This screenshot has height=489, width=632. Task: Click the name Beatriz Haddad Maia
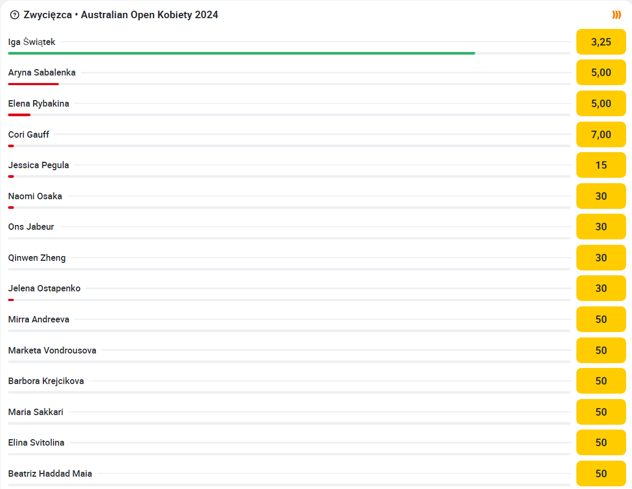[x=50, y=473]
